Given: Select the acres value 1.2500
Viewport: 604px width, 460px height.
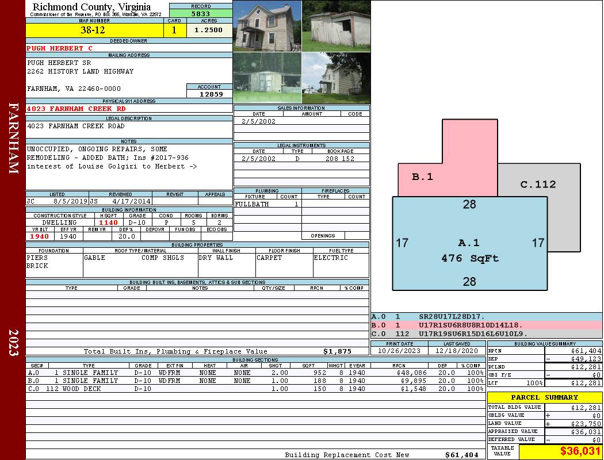Looking at the screenshot, I should [x=209, y=30].
